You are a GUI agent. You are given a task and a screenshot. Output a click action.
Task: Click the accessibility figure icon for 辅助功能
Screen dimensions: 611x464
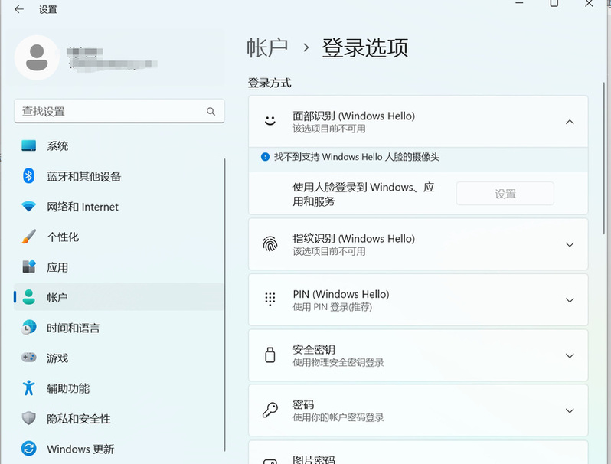pos(29,388)
